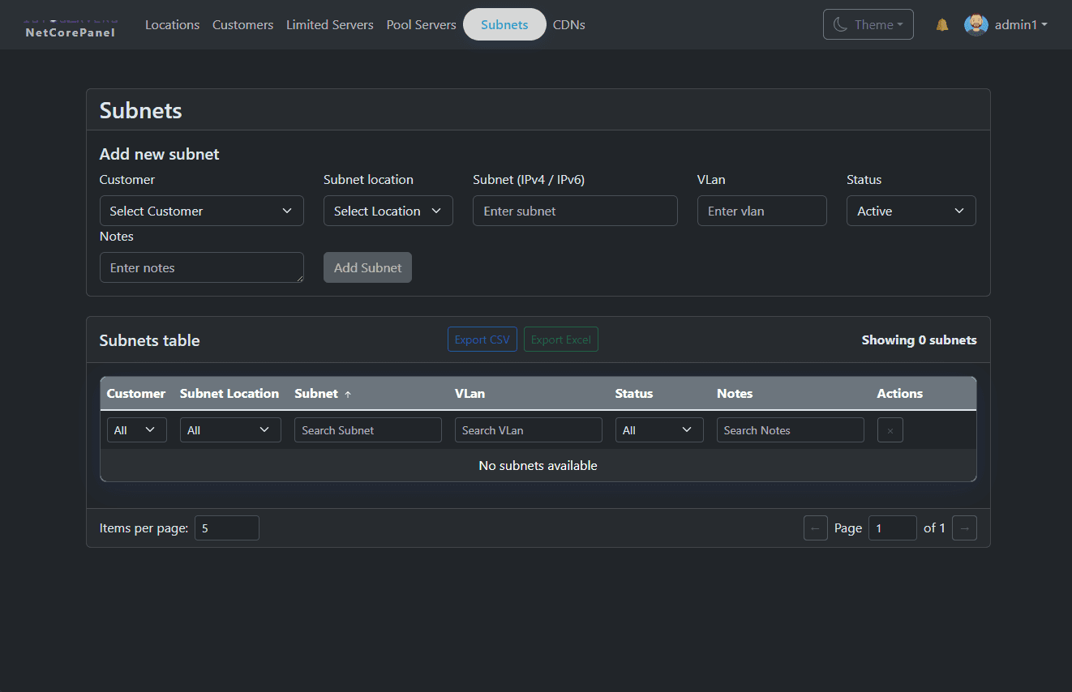Click the Search Subnet filter field
The image size is (1072, 692).
pos(368,430)
